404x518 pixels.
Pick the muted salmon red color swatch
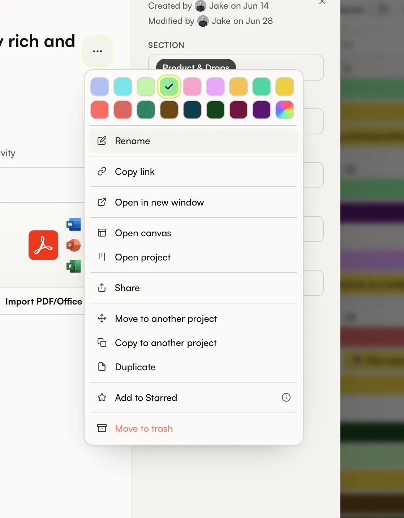point(123,110)
